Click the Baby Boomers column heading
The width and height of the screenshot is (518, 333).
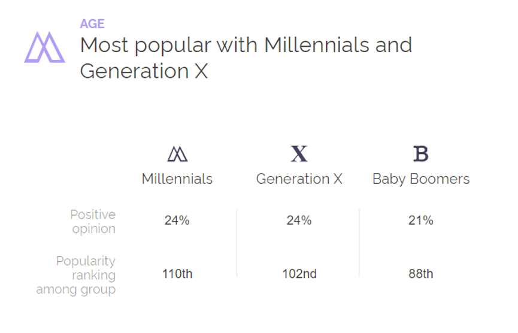(x=421, y=180)
